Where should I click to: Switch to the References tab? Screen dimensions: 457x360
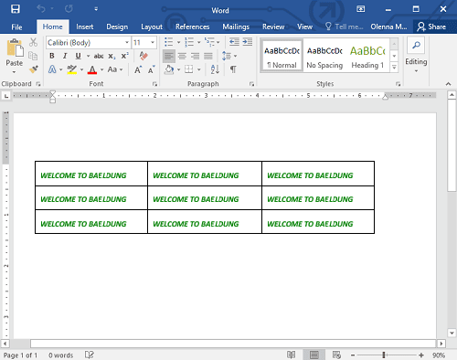tap(192, 27)
